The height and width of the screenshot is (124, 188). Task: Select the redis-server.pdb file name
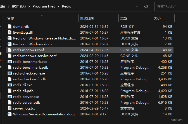point(27,103)
